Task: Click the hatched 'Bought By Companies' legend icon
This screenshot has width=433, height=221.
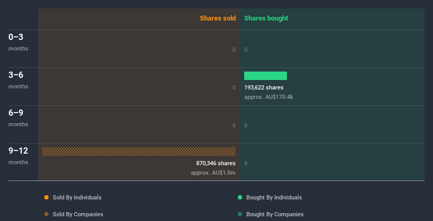Action: tap(240, 214)
